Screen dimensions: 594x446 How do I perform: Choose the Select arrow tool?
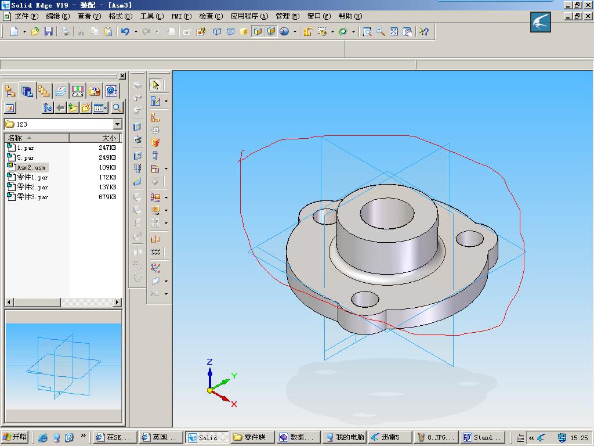(155, 85)
